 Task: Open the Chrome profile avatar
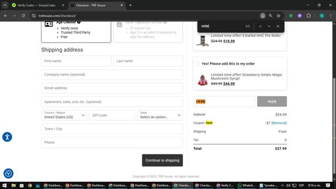click(322, 16)
